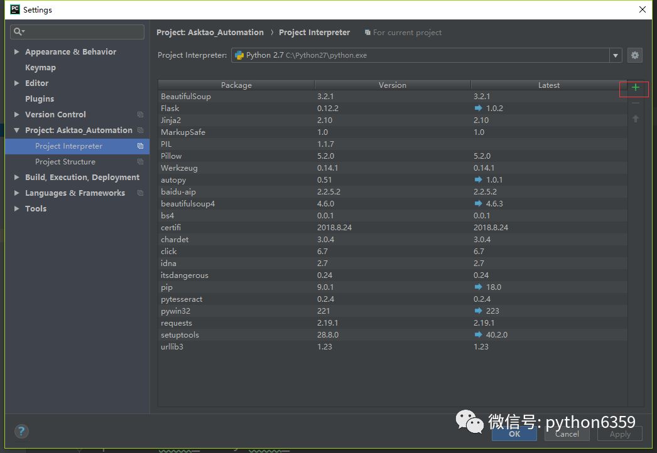Image resolution: width=657 pixels, height=453 pixels.
Task: Click the blue arrow beside setuptools 40.2.0
Action: click(478, 334)
